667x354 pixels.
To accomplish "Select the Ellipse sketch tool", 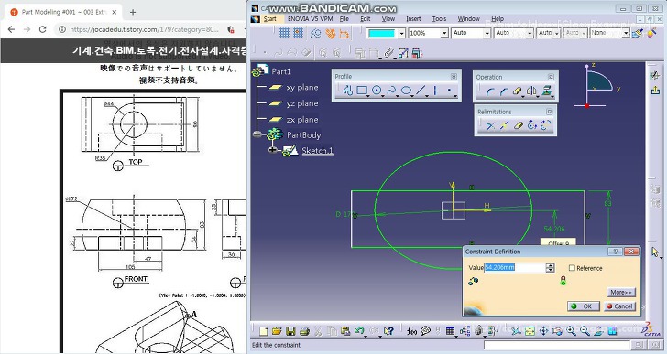I will point(406,91).
